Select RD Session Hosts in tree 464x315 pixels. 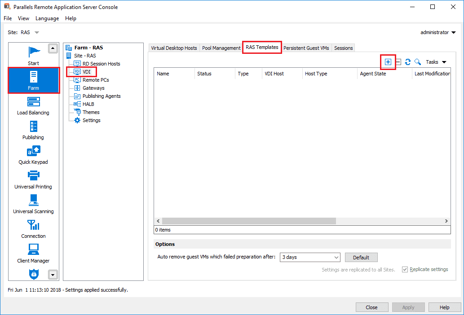pyautogui.click(x=97, y=64)
